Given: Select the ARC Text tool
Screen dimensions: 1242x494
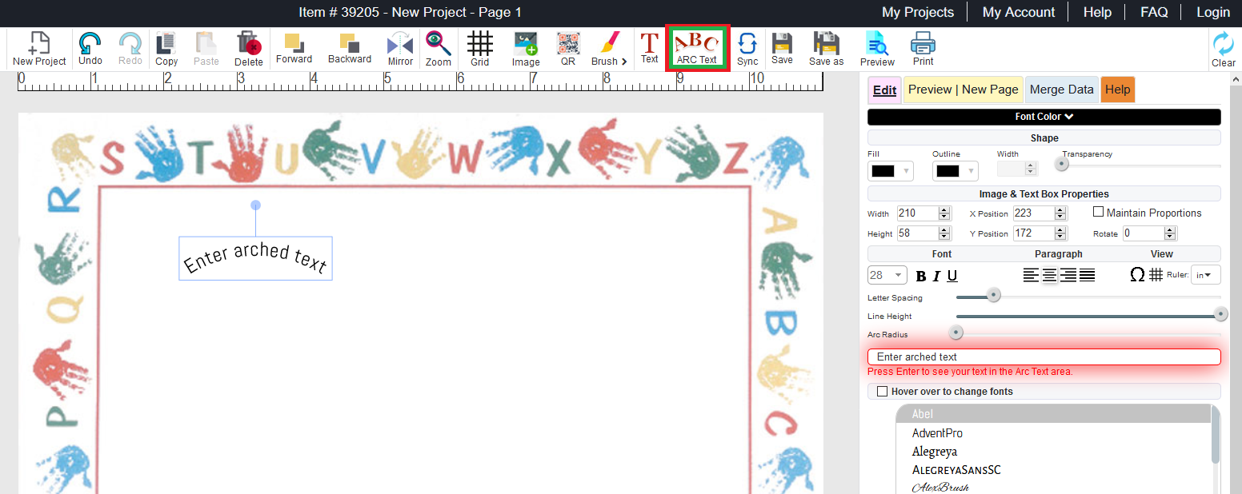Looking at the screenshot, I should tap(696, 48).
